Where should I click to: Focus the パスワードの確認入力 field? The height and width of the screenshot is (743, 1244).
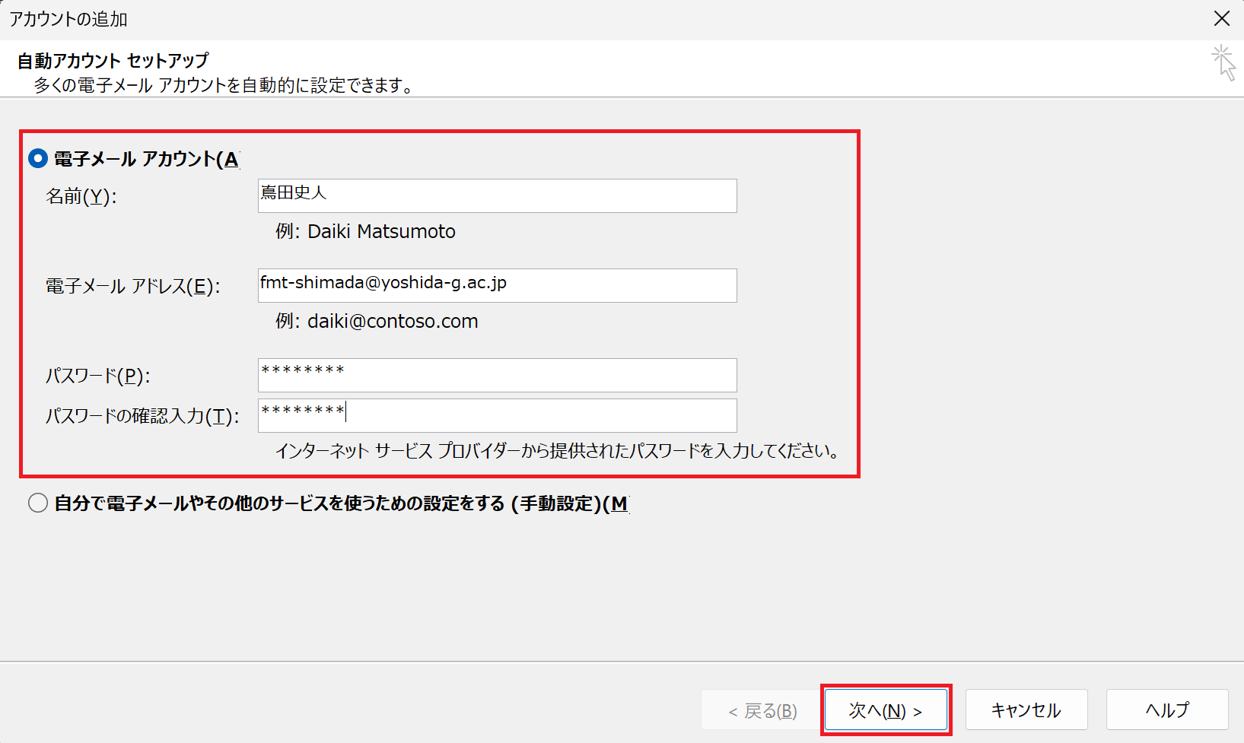(497, 415)
